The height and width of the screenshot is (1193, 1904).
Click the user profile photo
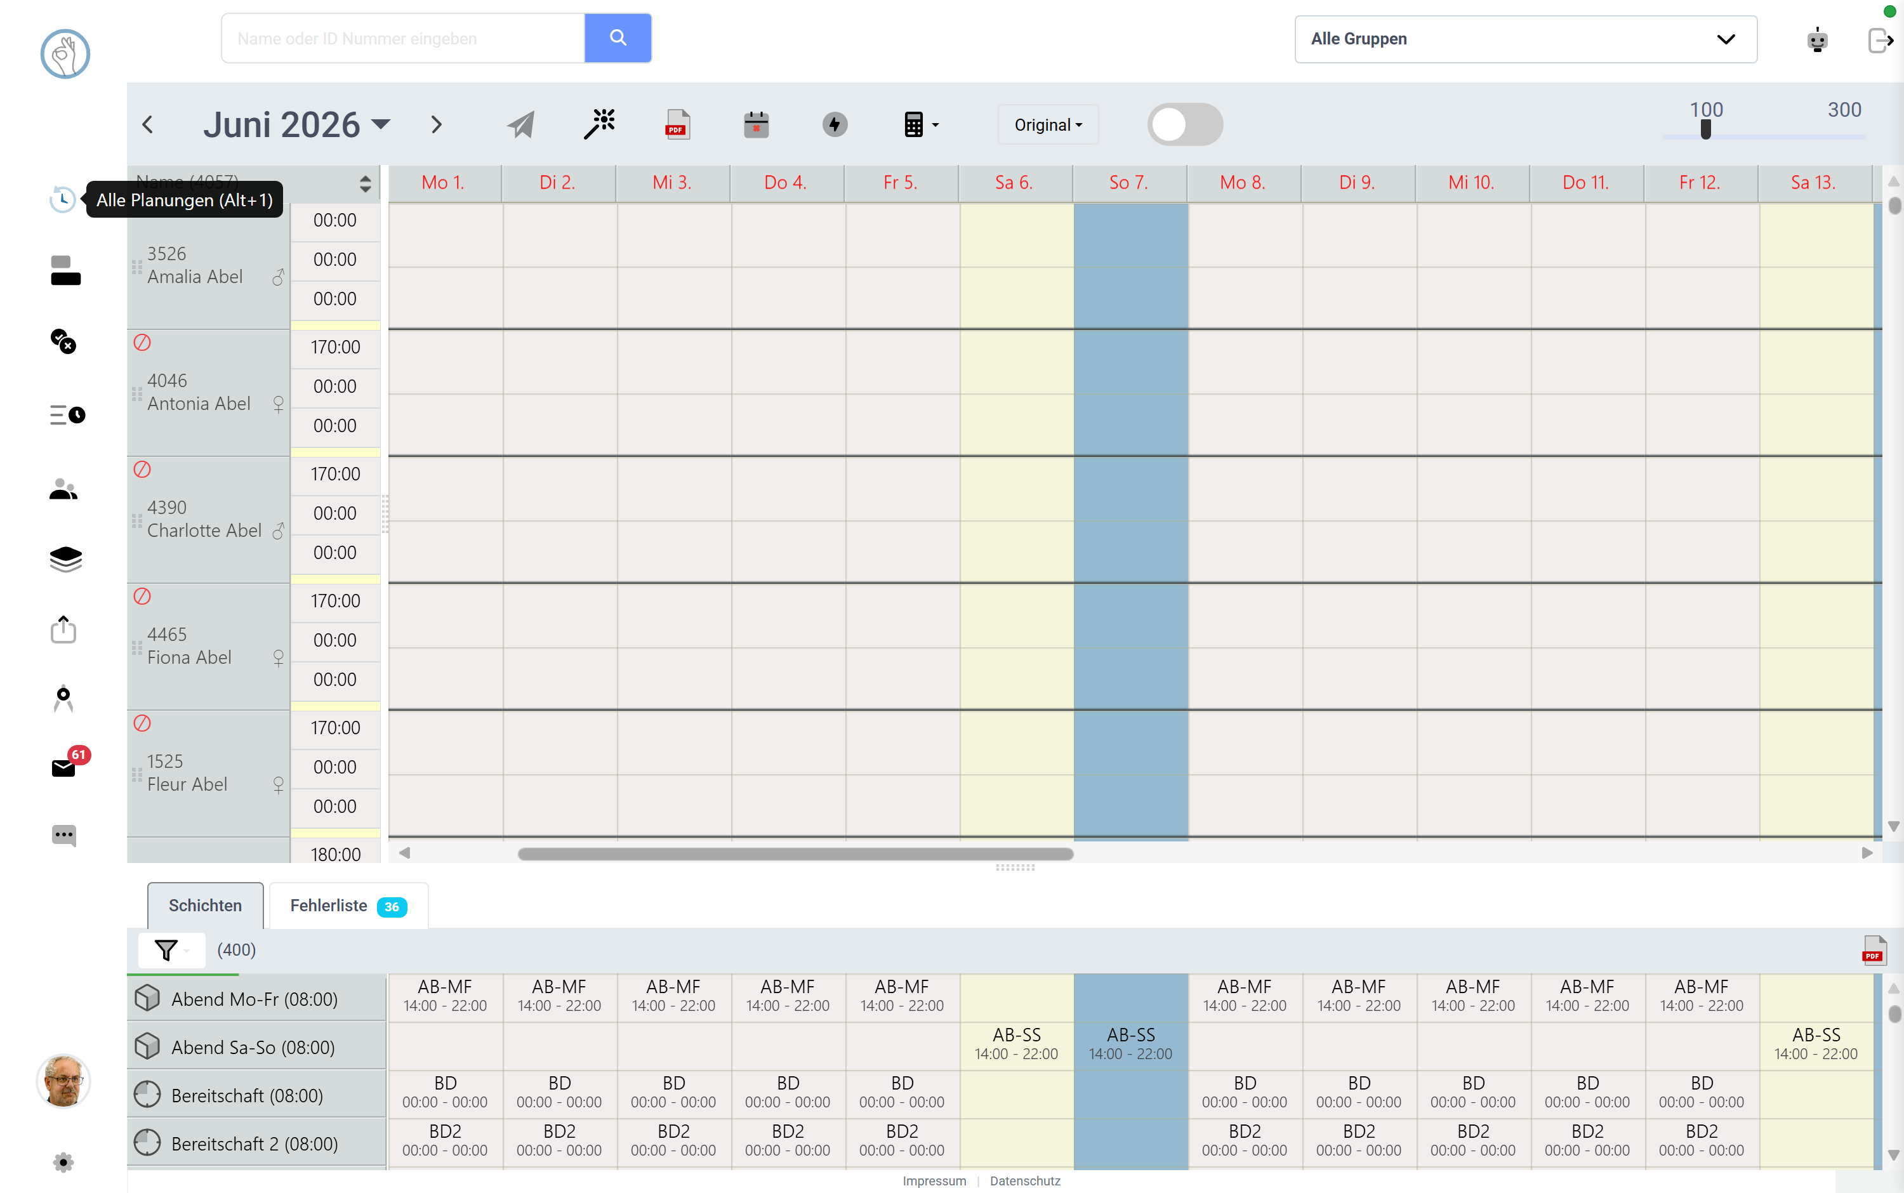pos(63,1081)
